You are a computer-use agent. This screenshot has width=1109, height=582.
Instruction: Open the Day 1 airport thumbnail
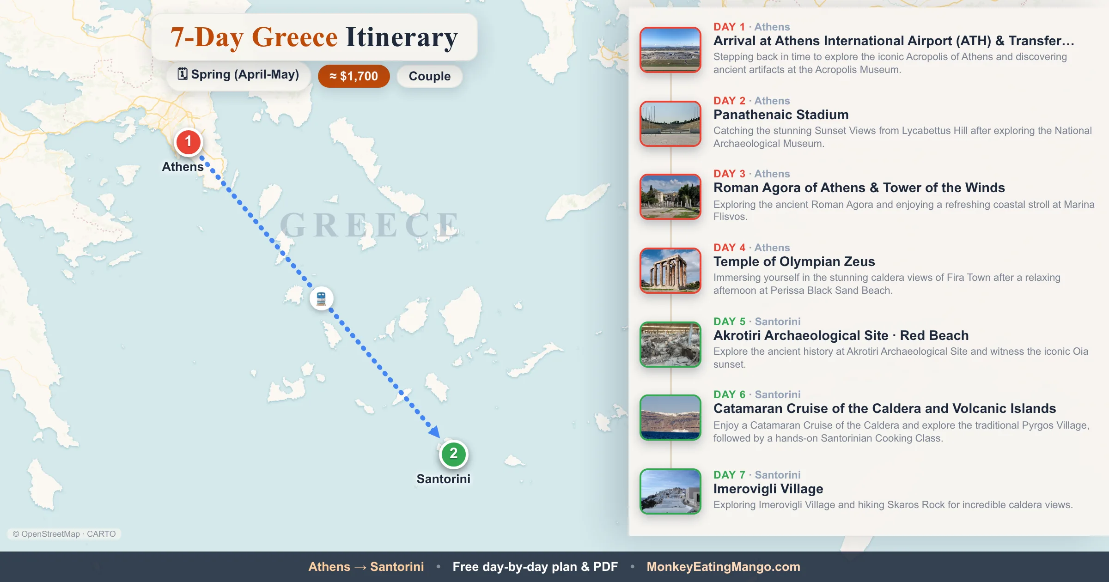coord(670,50)
